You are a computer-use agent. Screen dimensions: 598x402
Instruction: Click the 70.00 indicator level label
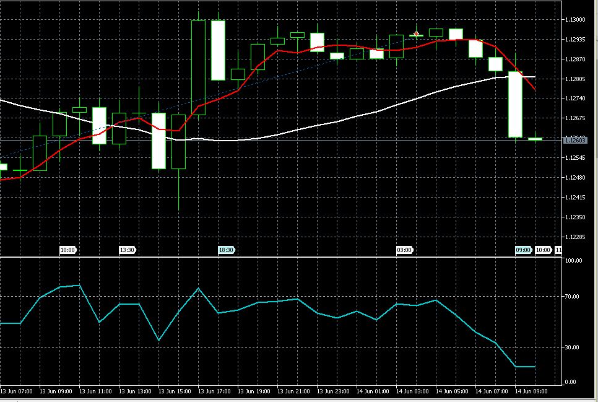[574, 297]
